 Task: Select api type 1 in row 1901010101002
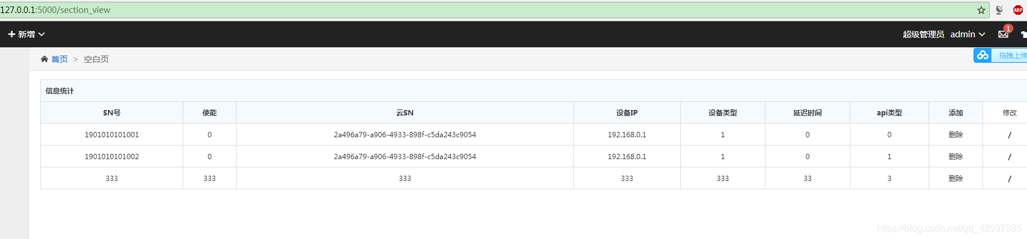(x=889, y=156)
